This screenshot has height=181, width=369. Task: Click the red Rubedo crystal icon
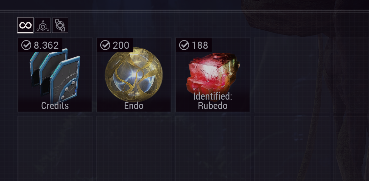213,73
